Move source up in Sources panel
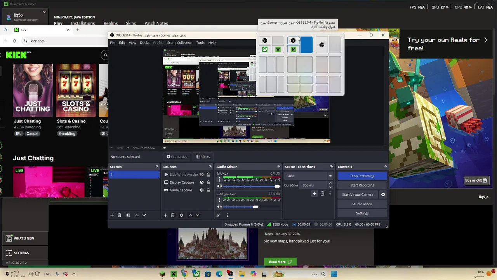This screenshot has height=280, width=497. (190, 215)
